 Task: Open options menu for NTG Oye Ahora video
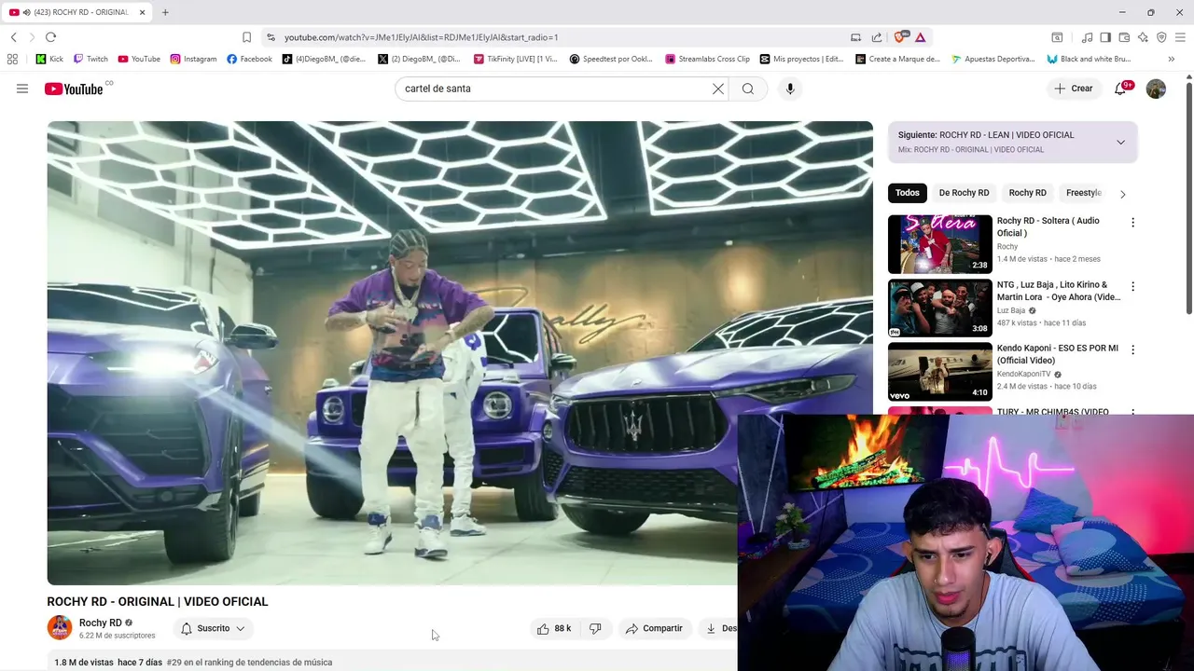pyautogui.click(x=1132, y=286)
